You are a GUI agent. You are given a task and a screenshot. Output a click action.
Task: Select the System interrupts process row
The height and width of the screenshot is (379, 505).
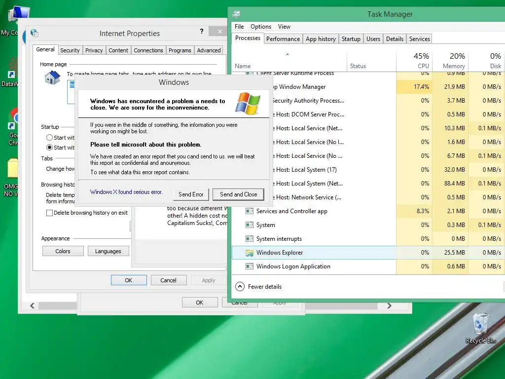point(368,239)
